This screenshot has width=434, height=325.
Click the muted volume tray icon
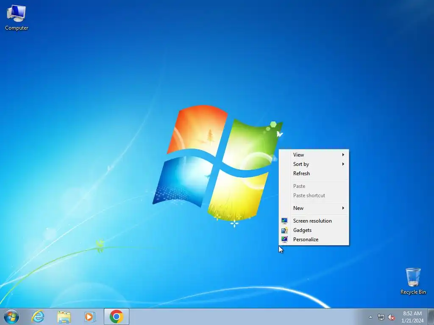coord(391,317)
